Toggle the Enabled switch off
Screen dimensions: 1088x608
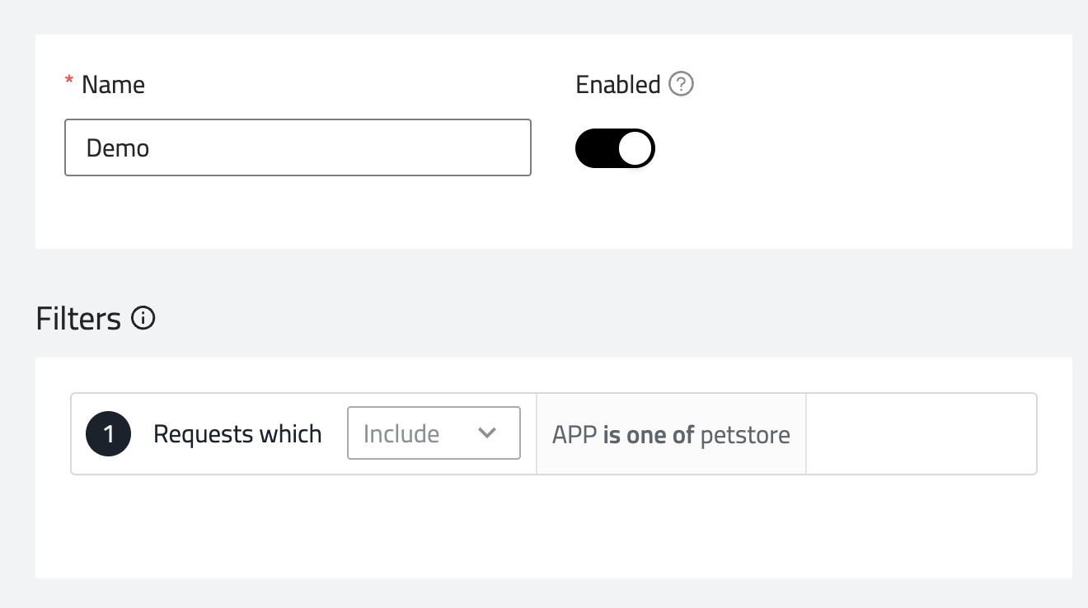615,148
